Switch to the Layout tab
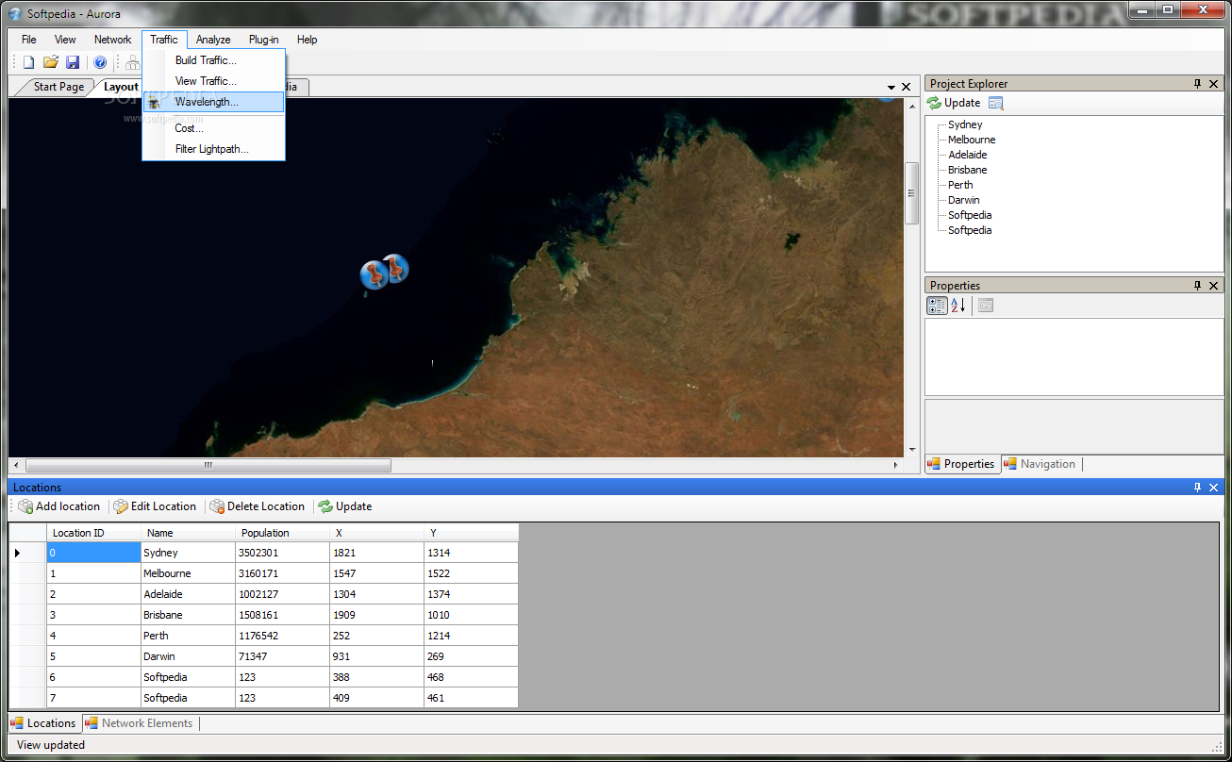Screen dimensions: 1232x762 coord(121,87)
